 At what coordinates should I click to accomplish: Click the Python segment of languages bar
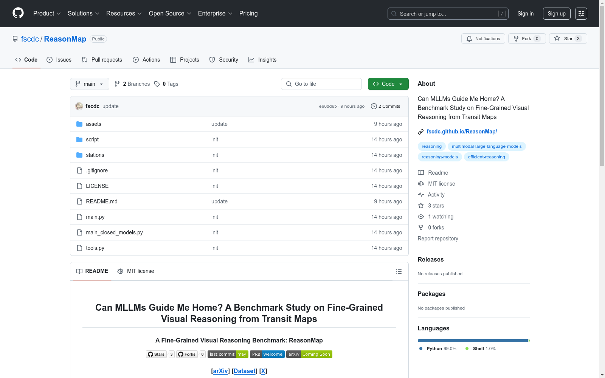[473, 341]
